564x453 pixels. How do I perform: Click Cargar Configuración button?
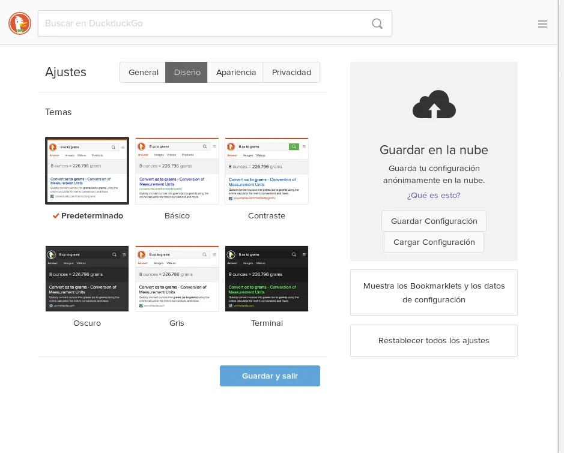pyautogui.click(x=434, y=242)
